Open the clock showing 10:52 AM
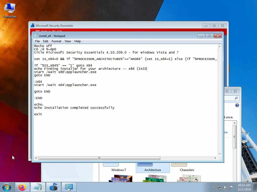257x192 pixels. pos(244,187)
